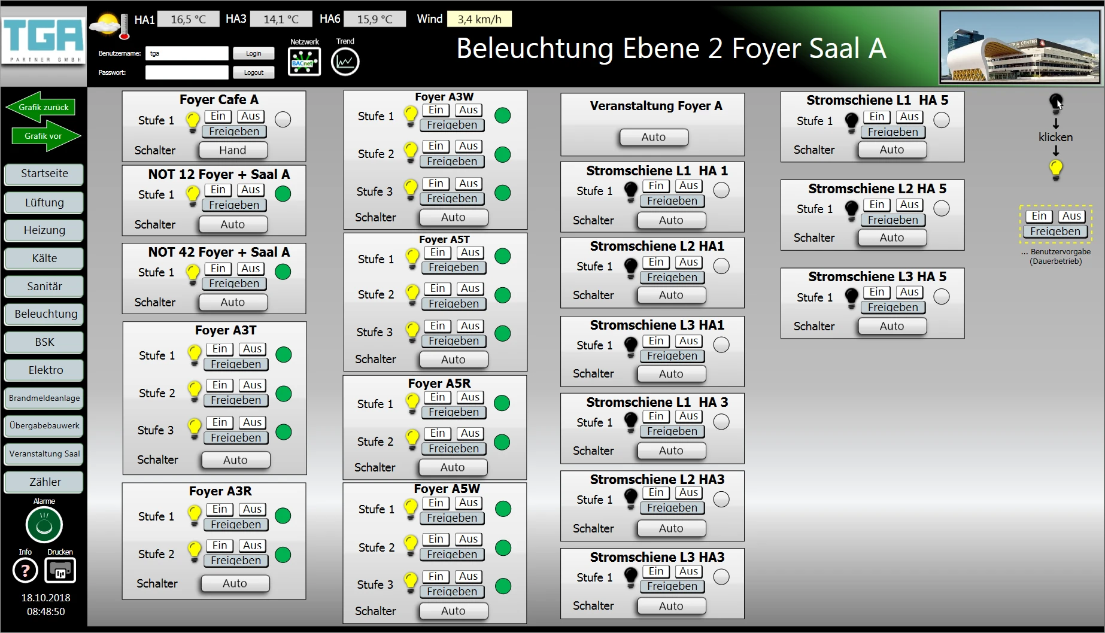Click the weather thermometer icon
The width and height of the screenshot is (1105, 633).
click(x=109, y=26)
